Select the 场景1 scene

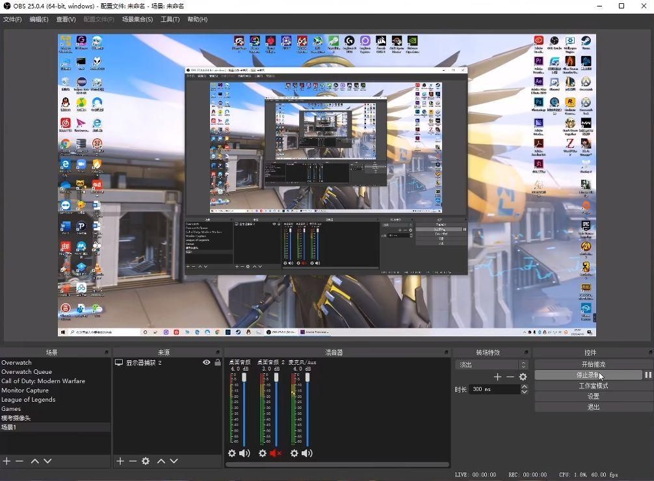tap(55, 427)
